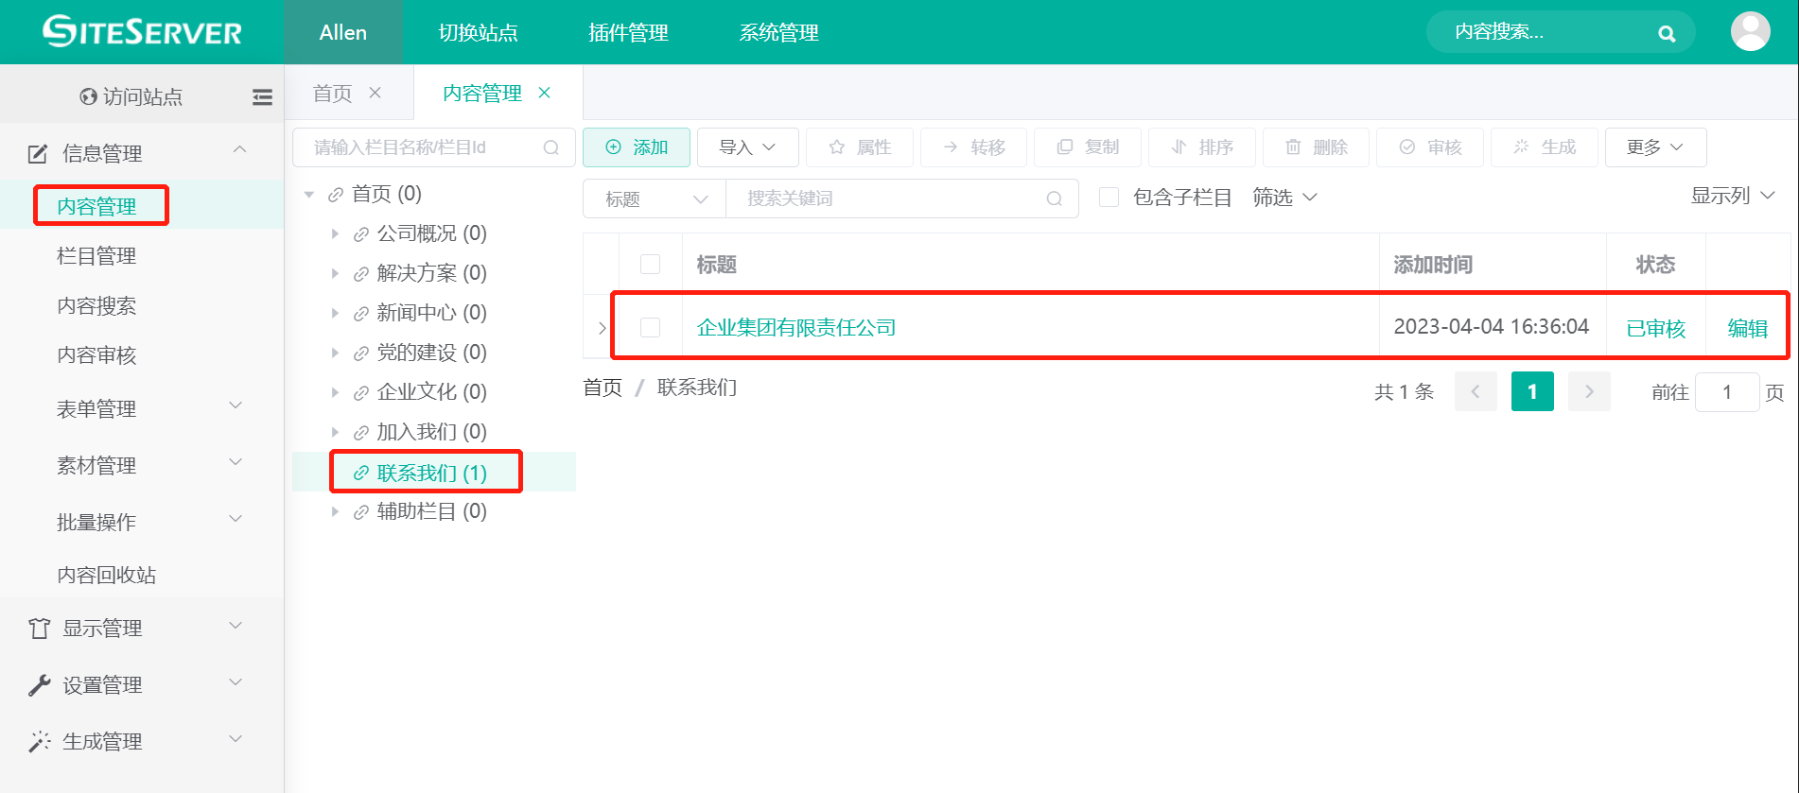
Task: Go to previous page arrow
Action: (x=1476, y=391)
